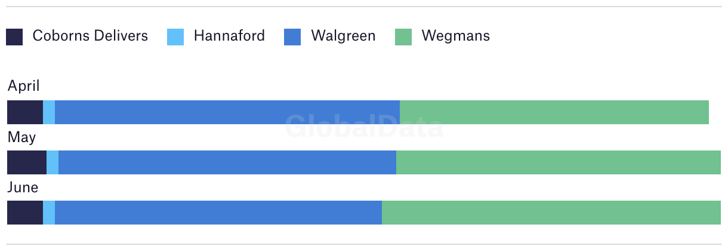Click the June row label
728x252 pixels.
click(23, 188)
